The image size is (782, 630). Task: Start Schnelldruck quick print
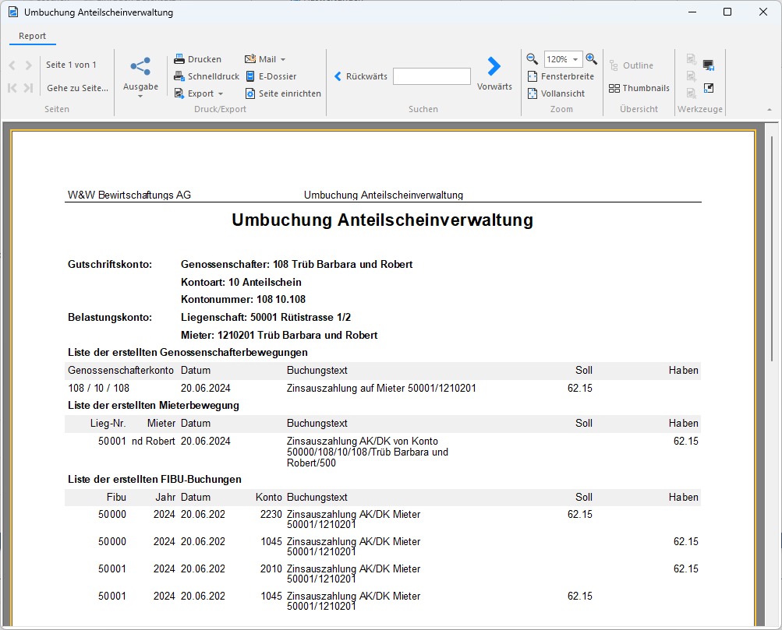[x=207, y=76]
